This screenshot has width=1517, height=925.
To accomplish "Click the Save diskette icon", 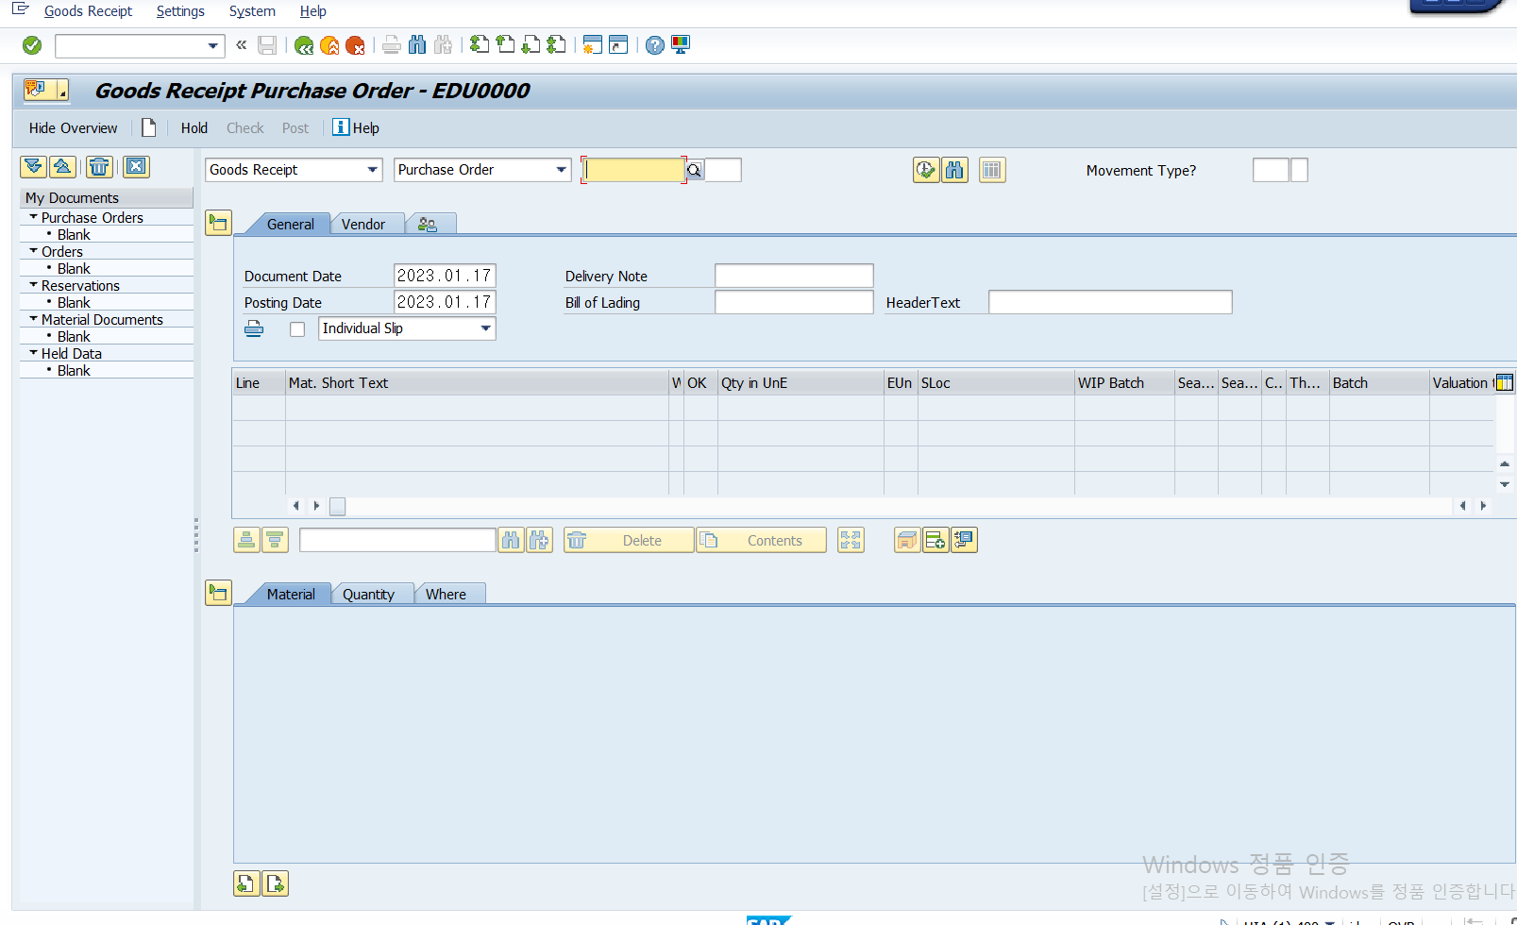I will tap(267, 45).
